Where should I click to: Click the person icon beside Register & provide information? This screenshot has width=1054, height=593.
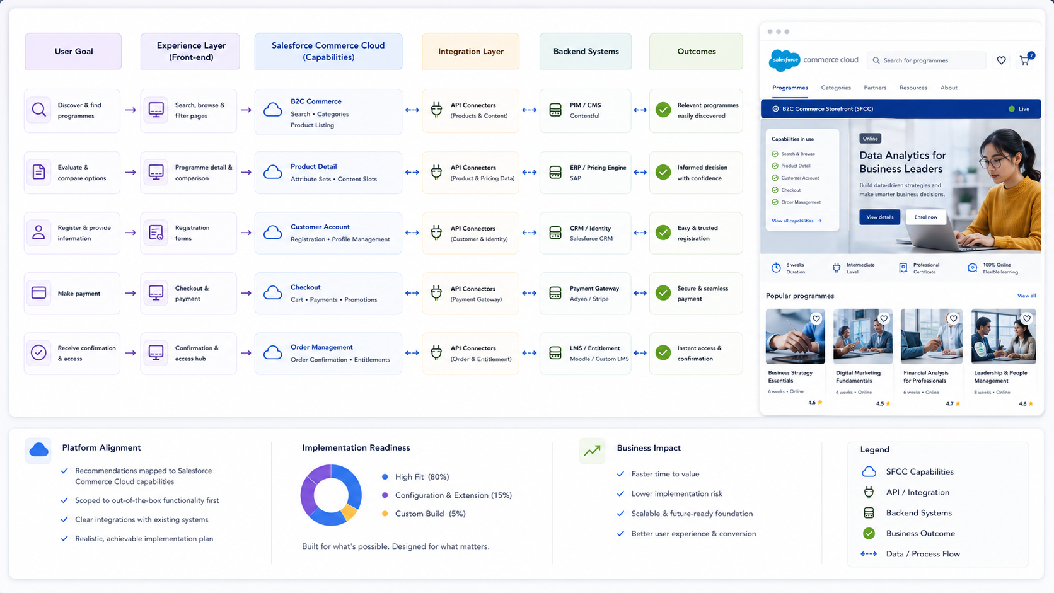pyautogui.click(x=38, y=233)
